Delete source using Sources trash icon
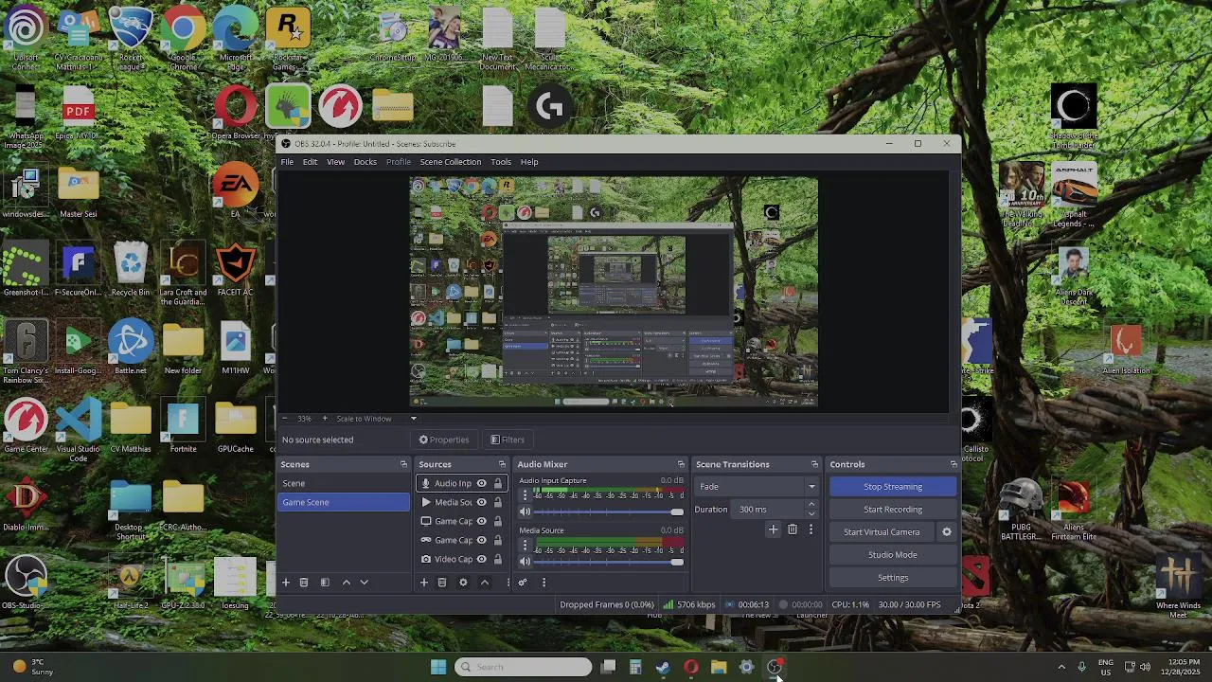The image size is (1212, 682). tap(442, 583)
